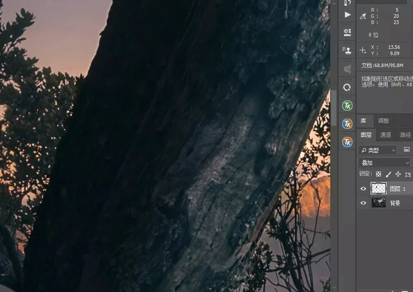Open the blue-orange TK panel in the middle
This screenshot has height=292, width=413.
347,124
